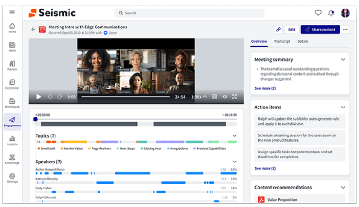This screenshot has height=207, width=359.
Task: Play the meeting recording video
Action: 38,96
